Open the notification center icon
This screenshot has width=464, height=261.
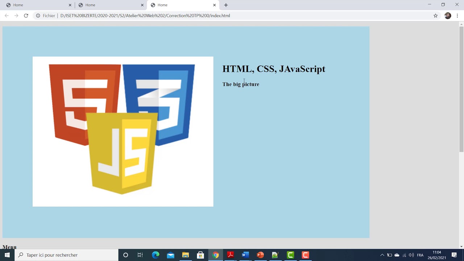click(454, 255)
